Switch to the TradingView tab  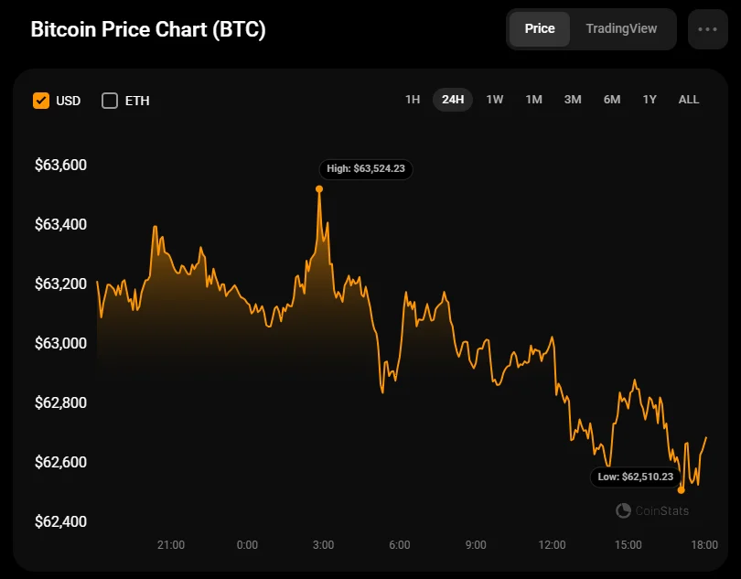621,28
